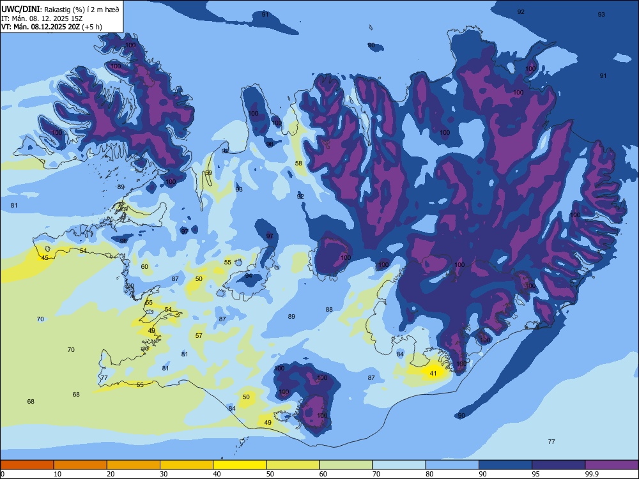Click the humidity value "59" on the map
The height and width of the screenshot is (479, 639).
click(208, 172)
